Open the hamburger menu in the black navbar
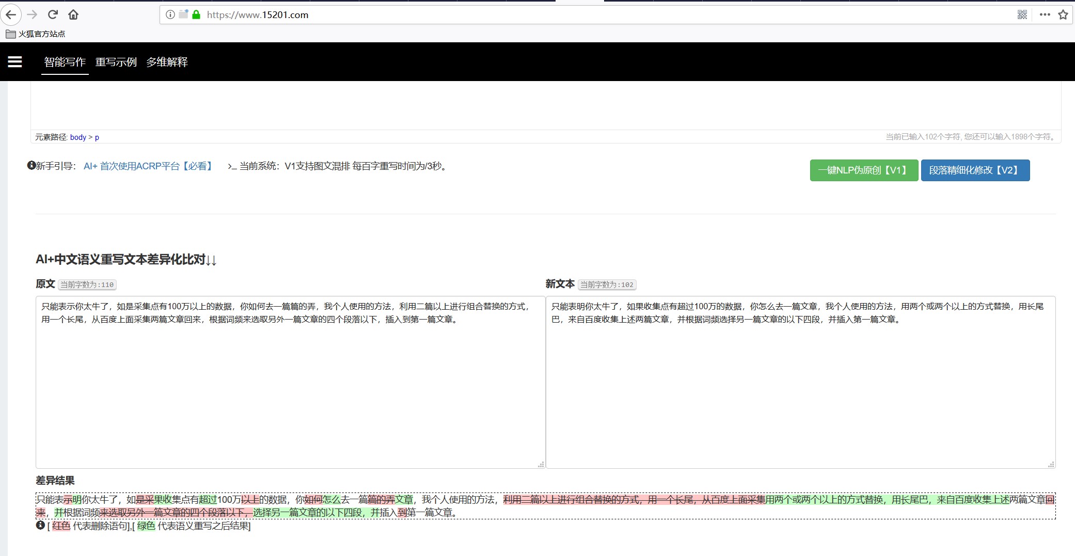 click(15, 62)
